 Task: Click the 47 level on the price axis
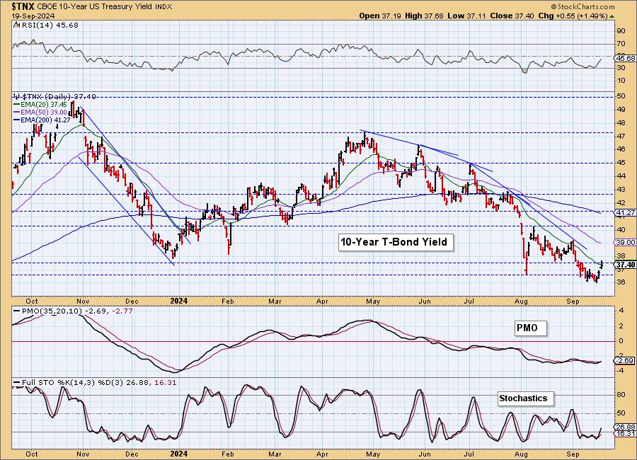tap(621, 136)
